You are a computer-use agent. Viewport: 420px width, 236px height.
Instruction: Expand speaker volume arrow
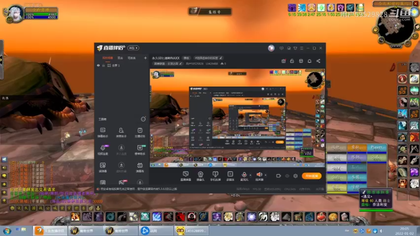[266, 175]
